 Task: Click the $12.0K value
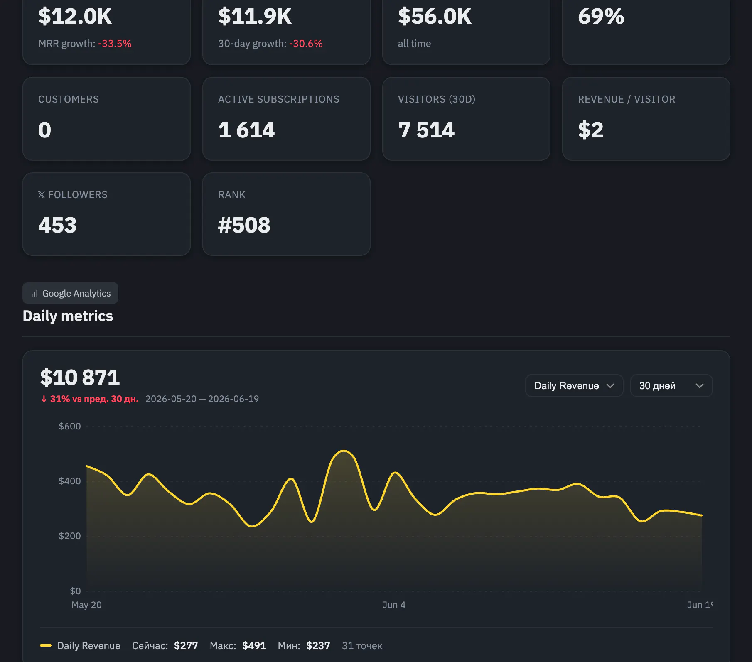[75, 17]
